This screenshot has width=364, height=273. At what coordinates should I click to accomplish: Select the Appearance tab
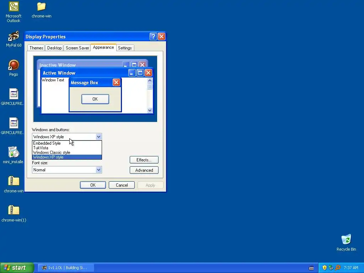[103, 47]
